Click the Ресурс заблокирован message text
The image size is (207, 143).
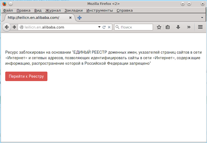point(103,58)
